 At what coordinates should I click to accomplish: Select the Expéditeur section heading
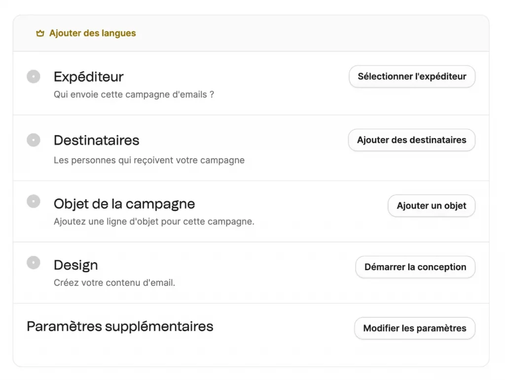[88, 77]
